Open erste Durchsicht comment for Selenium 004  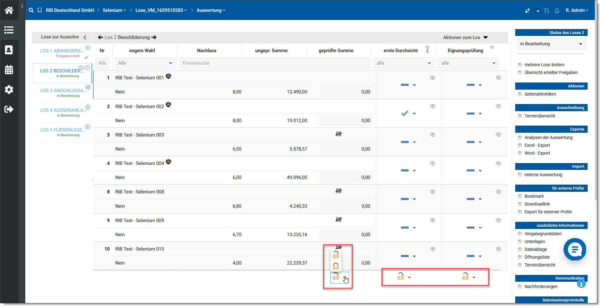[432, 163]
